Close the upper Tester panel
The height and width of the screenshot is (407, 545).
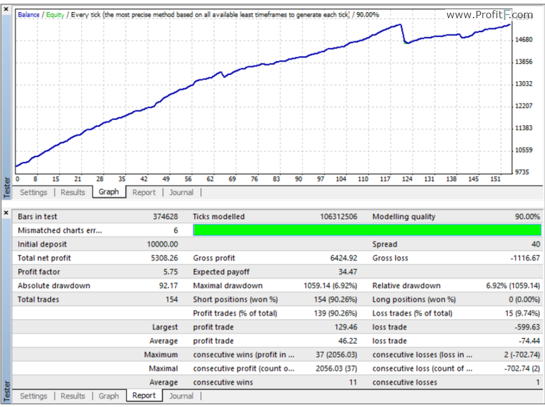(x=6, y=9)
